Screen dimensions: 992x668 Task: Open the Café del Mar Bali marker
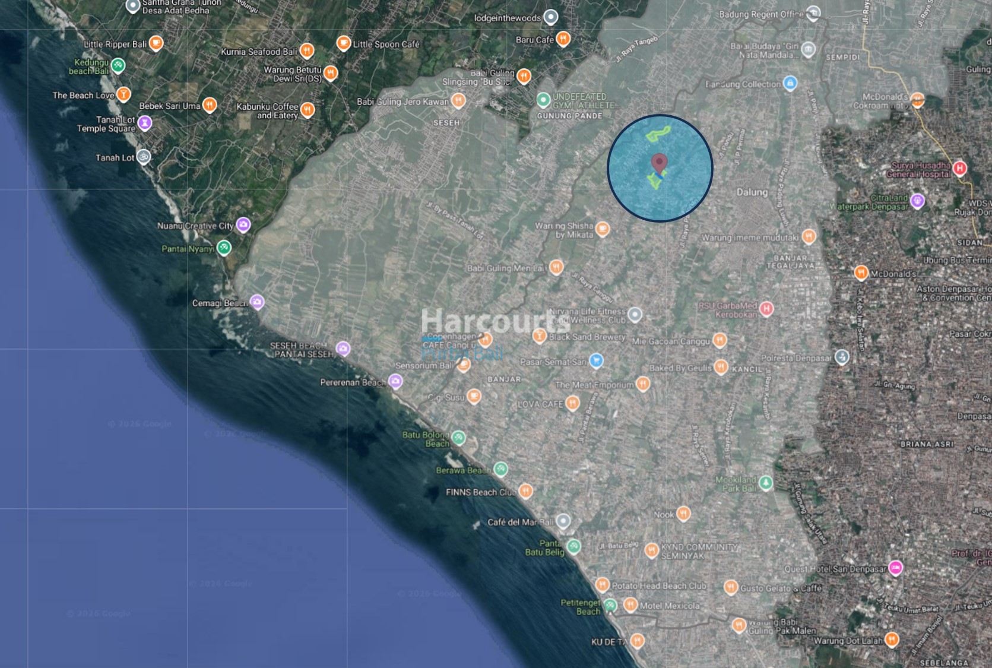tap(563, 521)
